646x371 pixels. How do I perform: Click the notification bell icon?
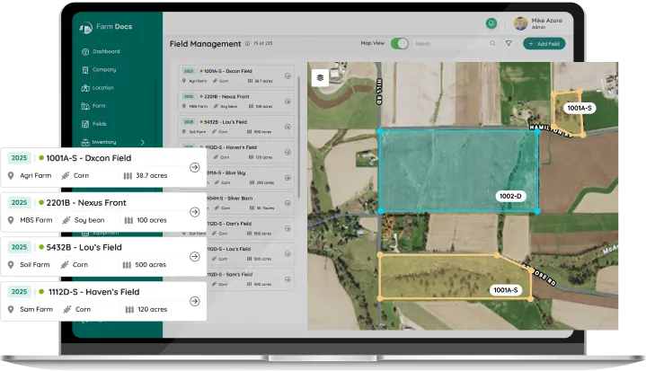click(491, 23)
